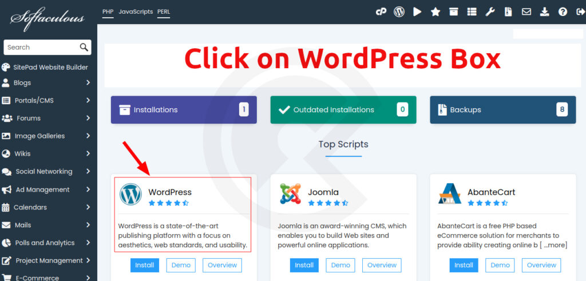This screenshot has width=586, height=281.
Task: Click the Mails envelope icon in sidebar
Action: (x=6, y=225)
